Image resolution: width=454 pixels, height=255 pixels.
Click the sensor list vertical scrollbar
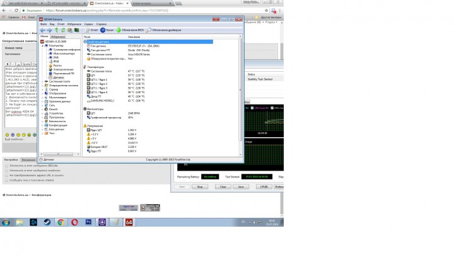(240, 96)
